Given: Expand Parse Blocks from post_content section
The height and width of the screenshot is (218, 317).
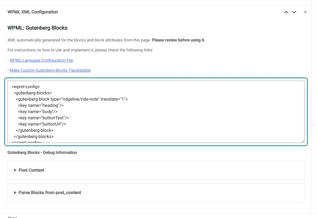Looking at the screenshot, I should [x=156, y=192].
